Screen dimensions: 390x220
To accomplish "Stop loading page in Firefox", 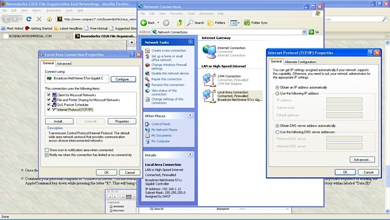I will [39, 19].
